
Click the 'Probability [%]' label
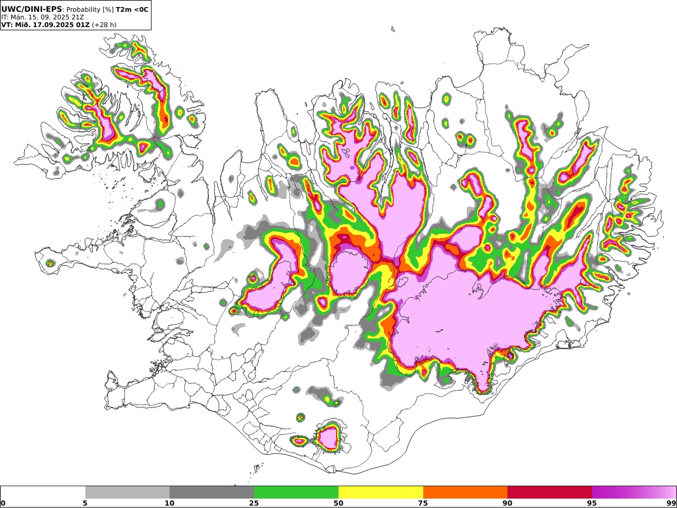(x=90, y=9)
